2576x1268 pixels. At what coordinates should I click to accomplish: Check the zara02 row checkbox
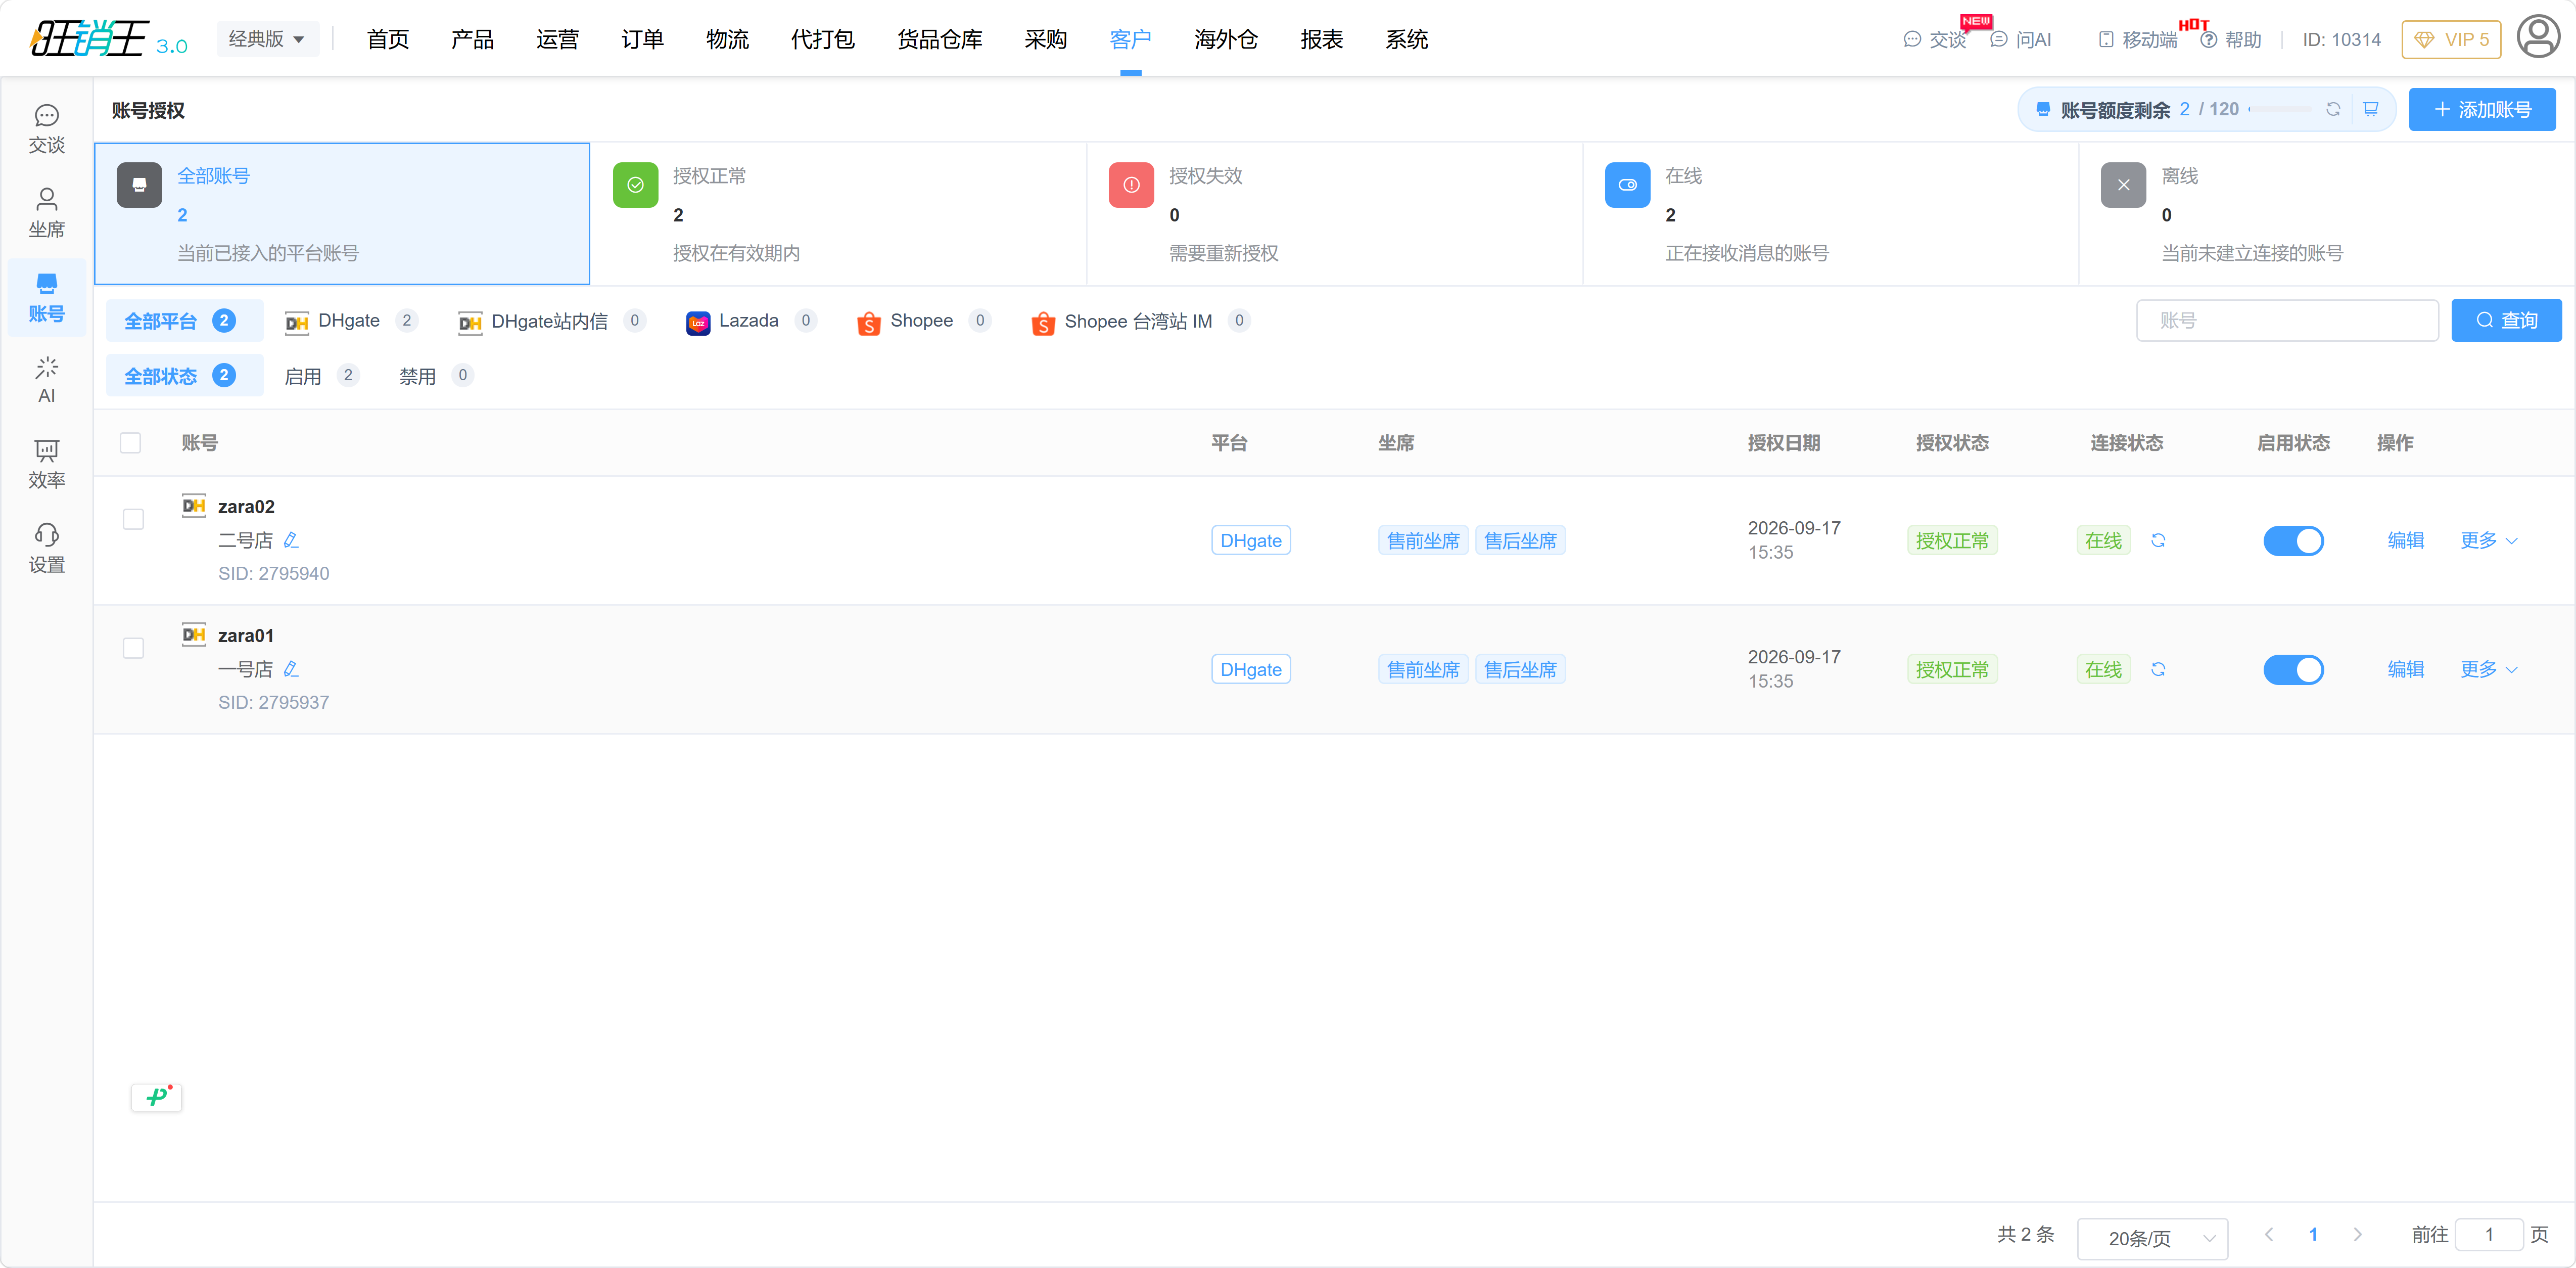[133, 519]
